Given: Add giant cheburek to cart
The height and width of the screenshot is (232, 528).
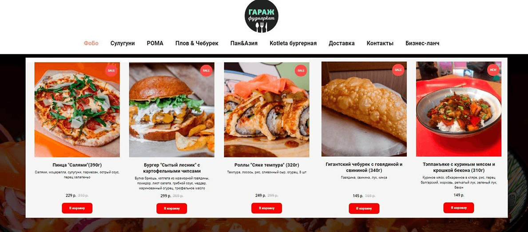Looking at the screenshot, I should 364,208.
